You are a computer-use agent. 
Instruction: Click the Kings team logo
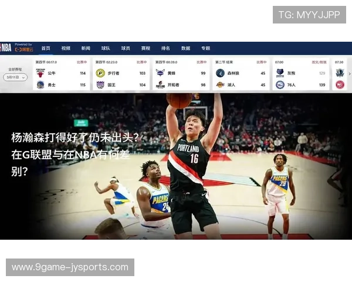pyautogui.click(x=100, y=85)
